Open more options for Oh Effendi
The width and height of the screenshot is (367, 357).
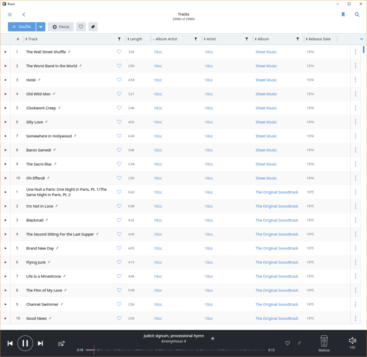click(356, 178)
